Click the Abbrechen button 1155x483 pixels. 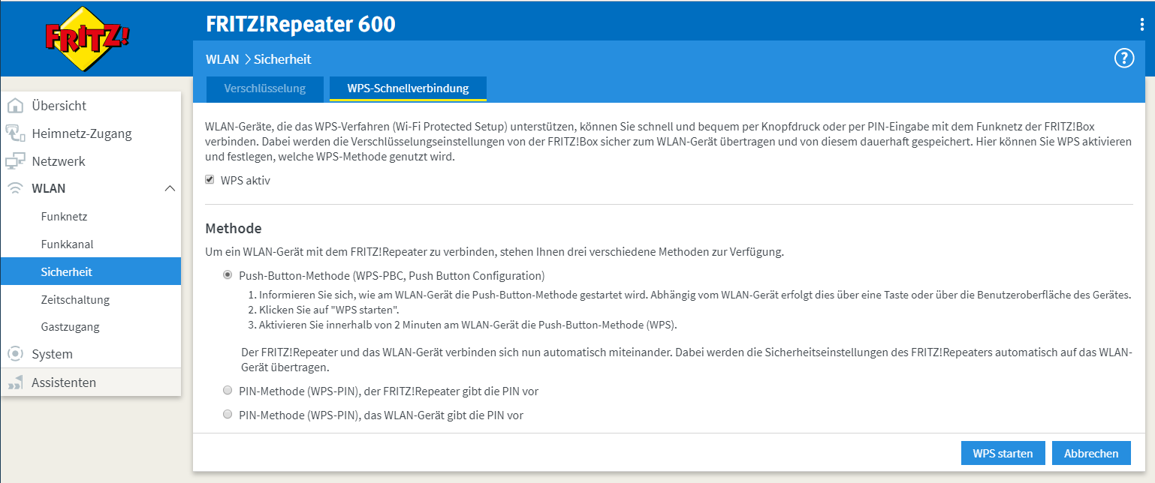point(1091,453)
